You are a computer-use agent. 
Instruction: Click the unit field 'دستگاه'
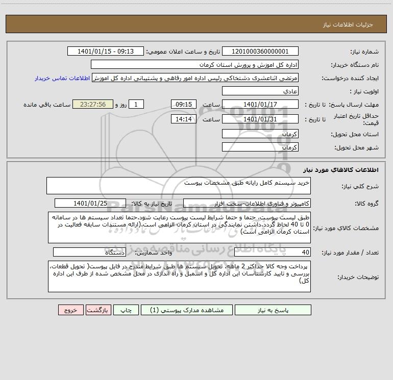coord(89,252)
